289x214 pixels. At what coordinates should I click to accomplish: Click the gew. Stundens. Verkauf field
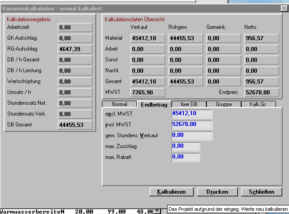192,135
